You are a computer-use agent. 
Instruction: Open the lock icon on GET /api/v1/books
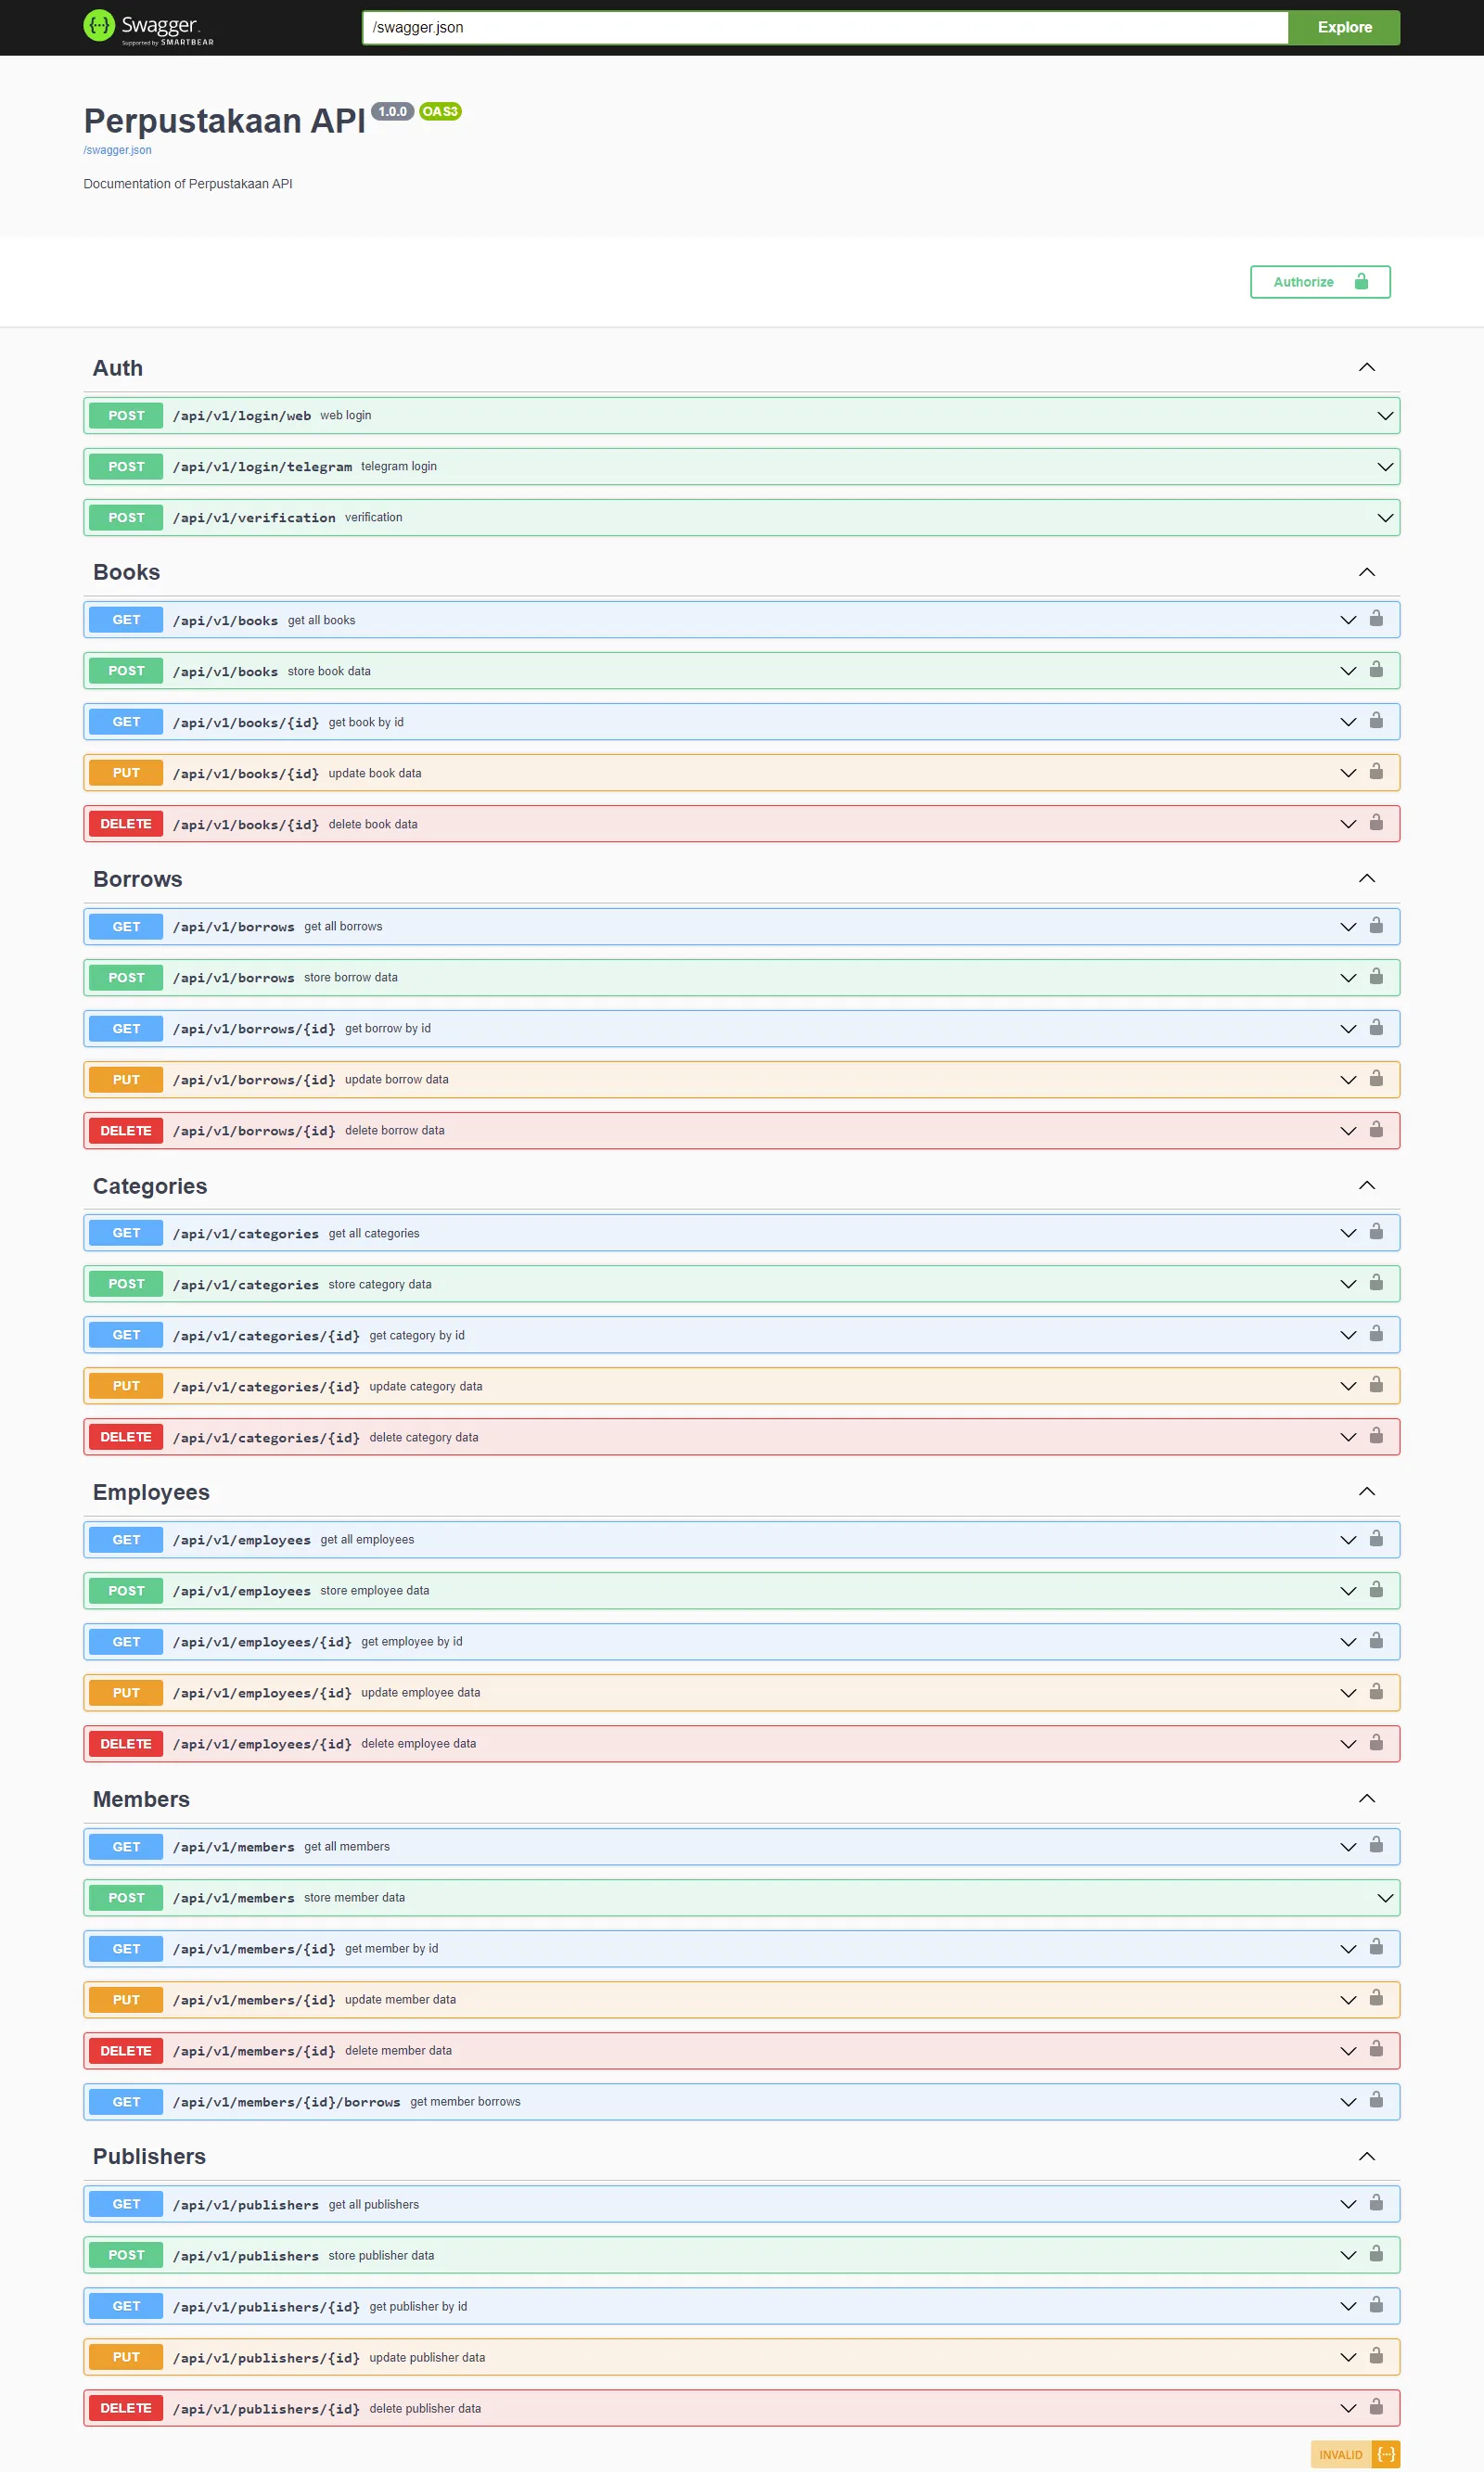coord(1376,619)
